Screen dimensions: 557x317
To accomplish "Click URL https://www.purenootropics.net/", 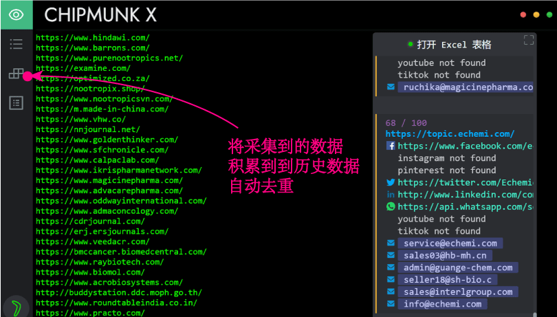I will pos(109,58).
